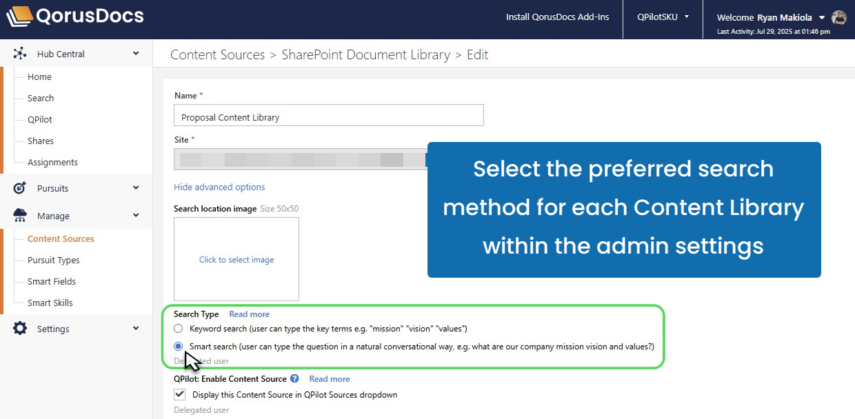Click the Click to select image area
Screen dimensions: 855x419
pos(236,259)
